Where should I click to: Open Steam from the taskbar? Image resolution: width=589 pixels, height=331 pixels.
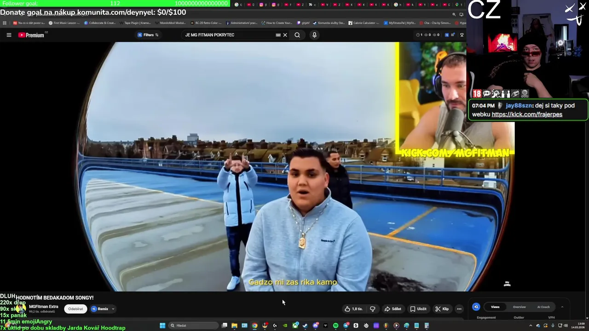coord(305,325)
